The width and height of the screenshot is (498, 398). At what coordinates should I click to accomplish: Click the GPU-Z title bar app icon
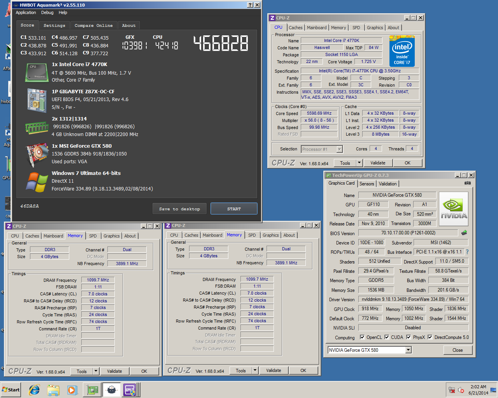pos(328,175)
